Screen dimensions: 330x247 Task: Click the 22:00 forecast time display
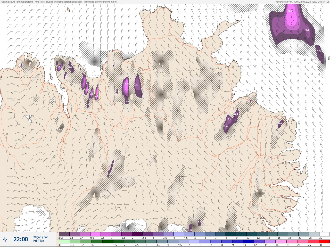[21, 239]
